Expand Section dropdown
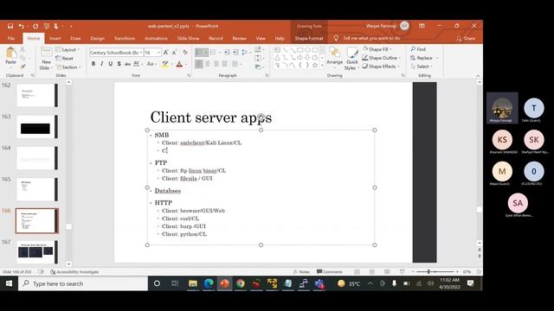Screen dimensions: 554x311 tap(68, 67)
